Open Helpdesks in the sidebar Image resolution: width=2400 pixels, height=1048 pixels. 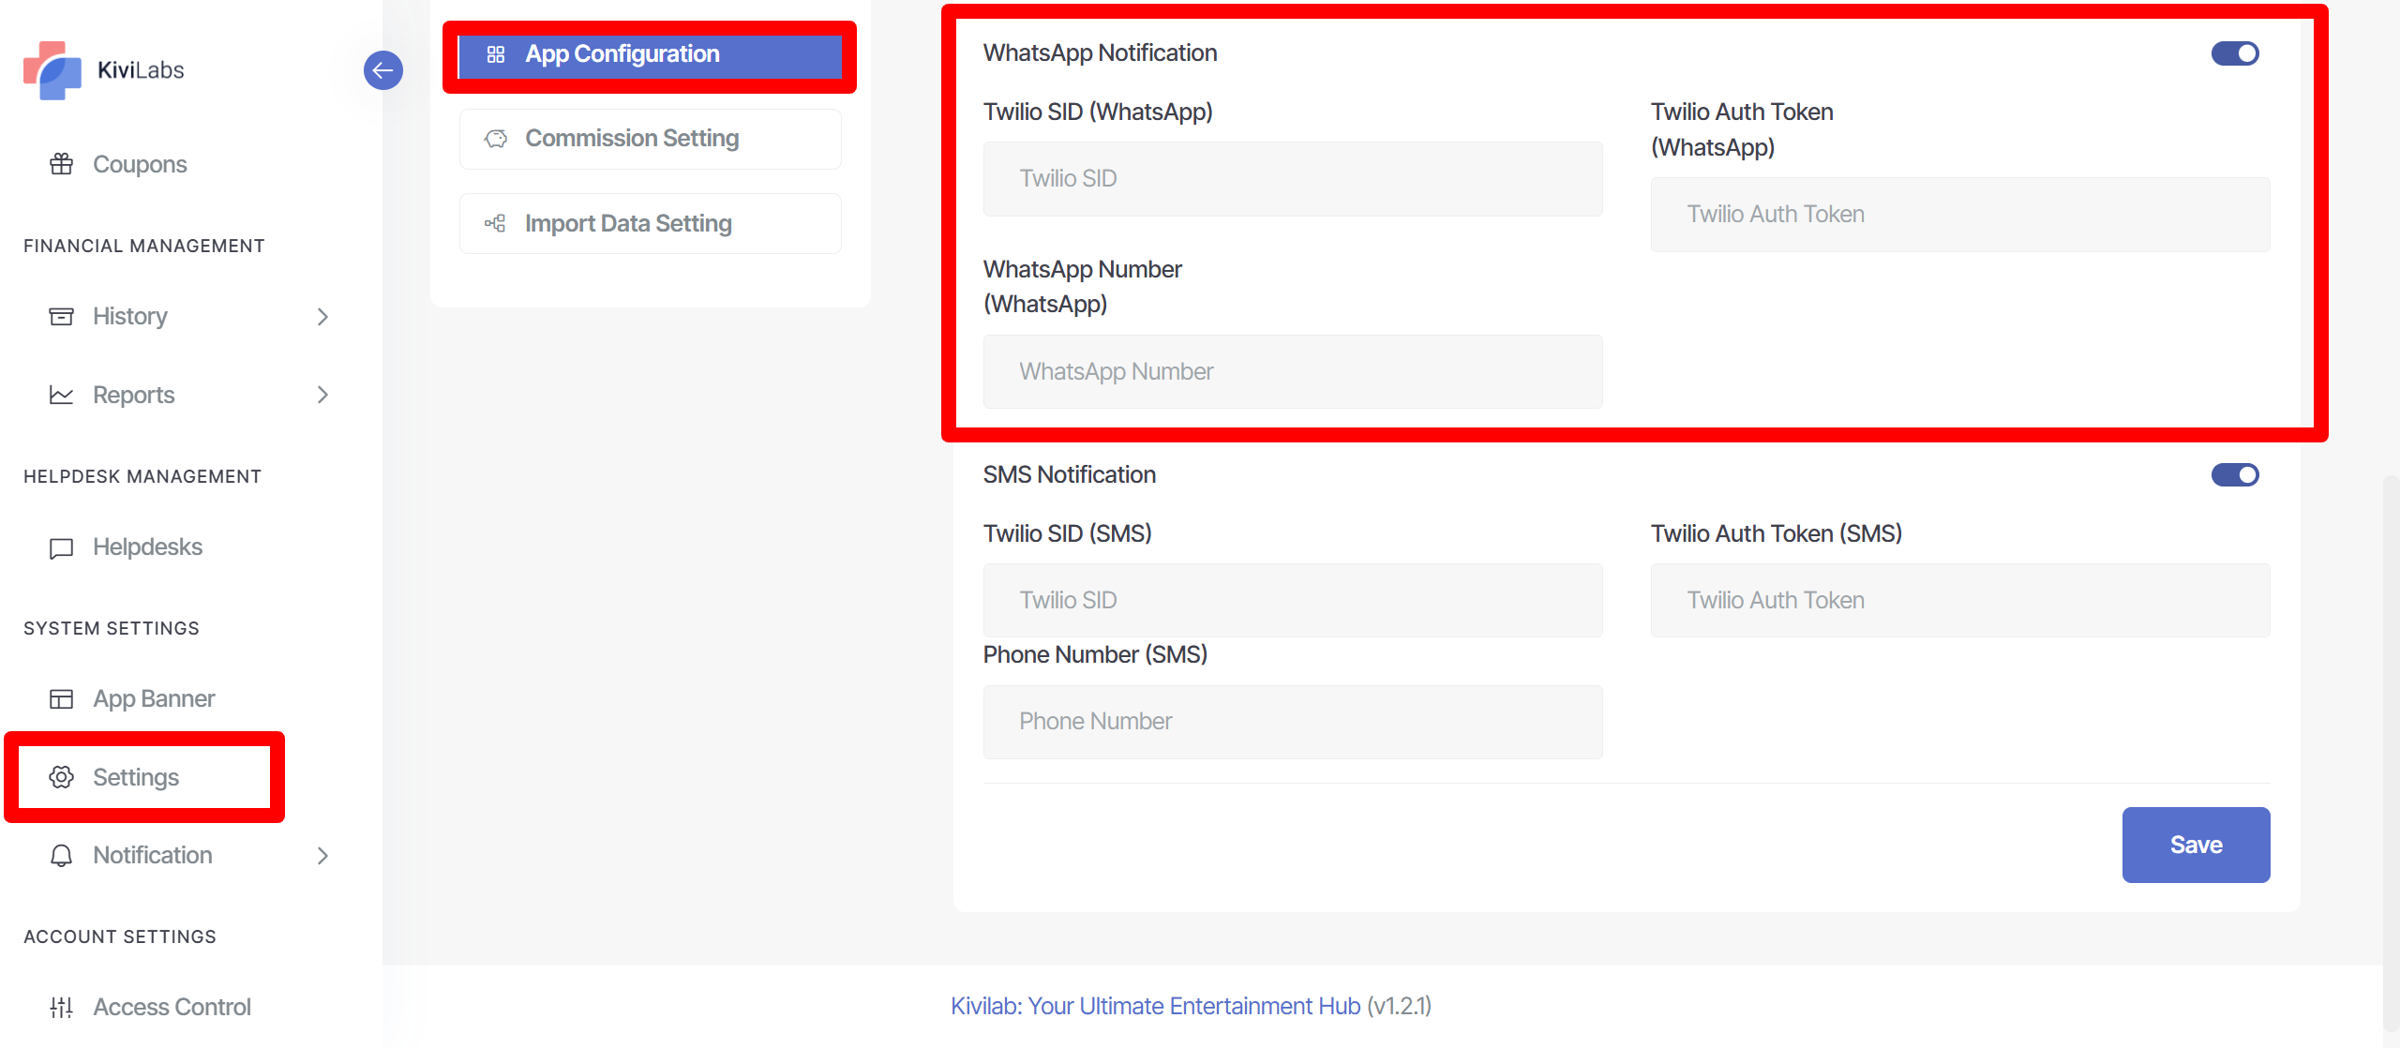[147, 547]
